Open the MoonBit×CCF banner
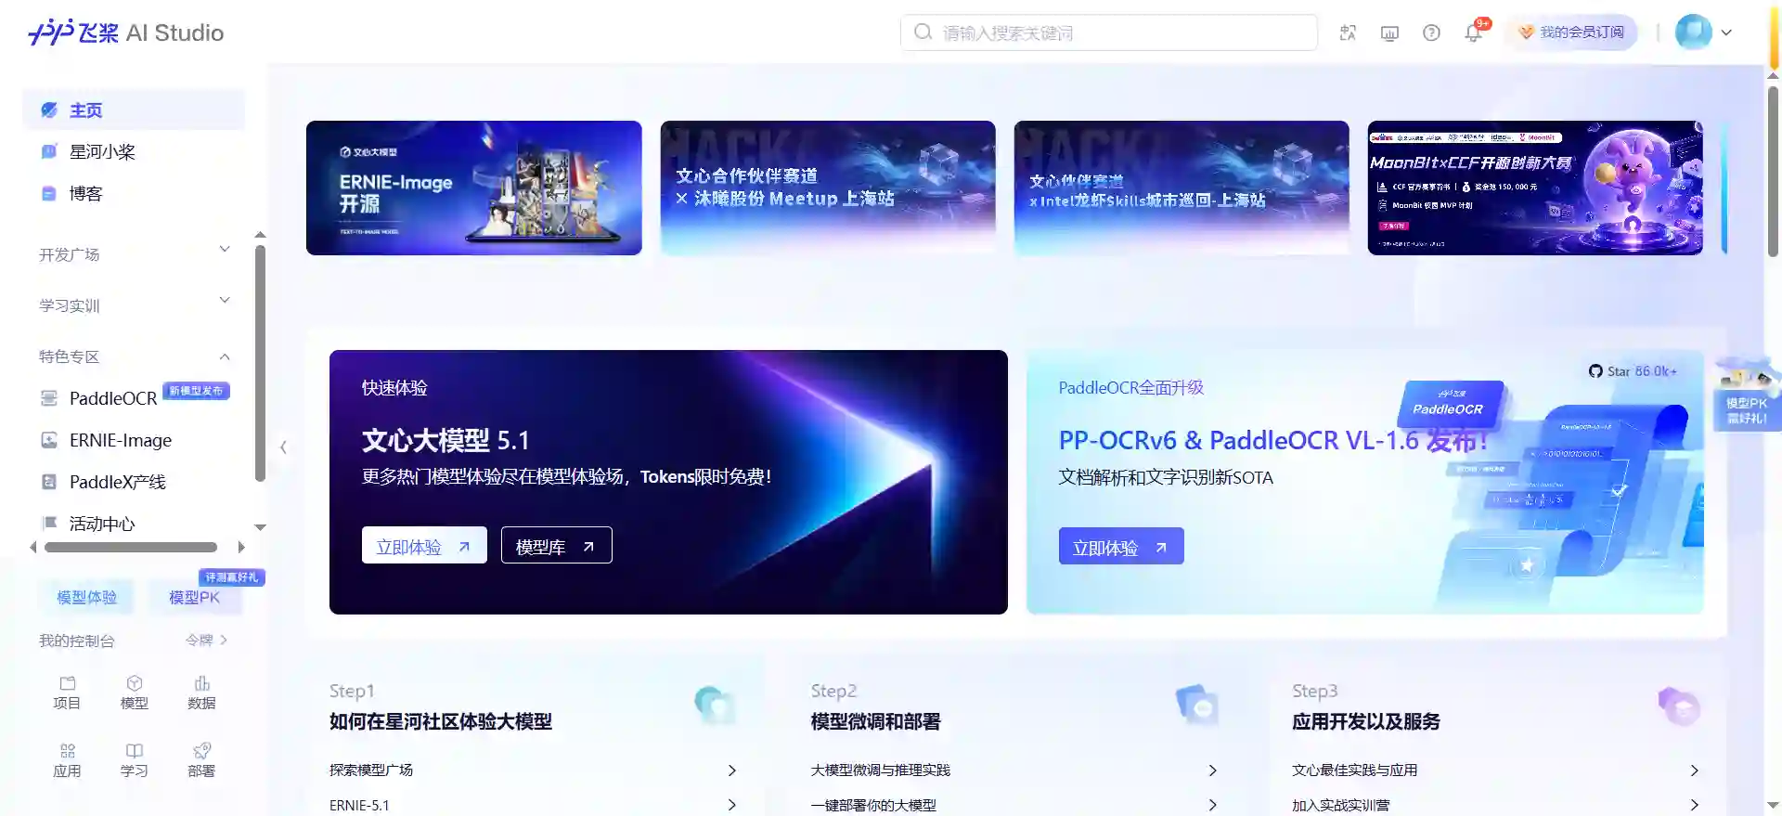The height and width of the screenshot is (816, 1782). (1535, 188)
